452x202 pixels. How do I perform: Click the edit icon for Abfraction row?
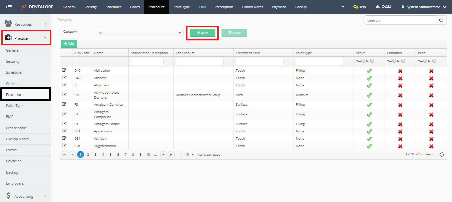point(64,70)
